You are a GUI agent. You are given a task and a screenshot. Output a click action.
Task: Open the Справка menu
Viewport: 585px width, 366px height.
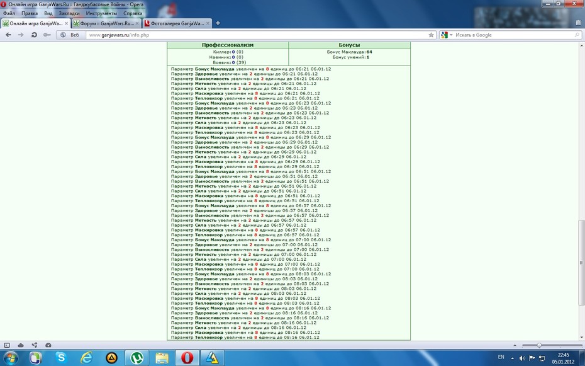pos(133,13)
